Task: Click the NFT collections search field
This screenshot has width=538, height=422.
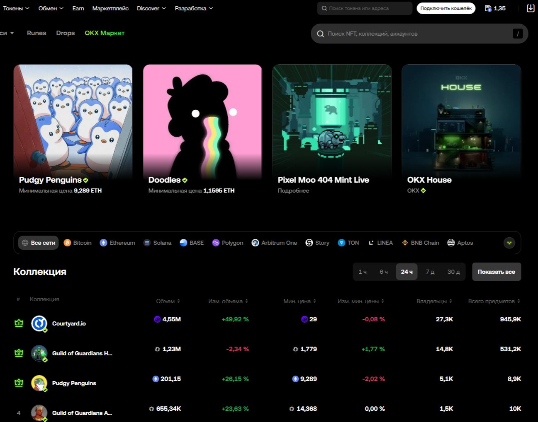Action: click(x=419, y=34)
